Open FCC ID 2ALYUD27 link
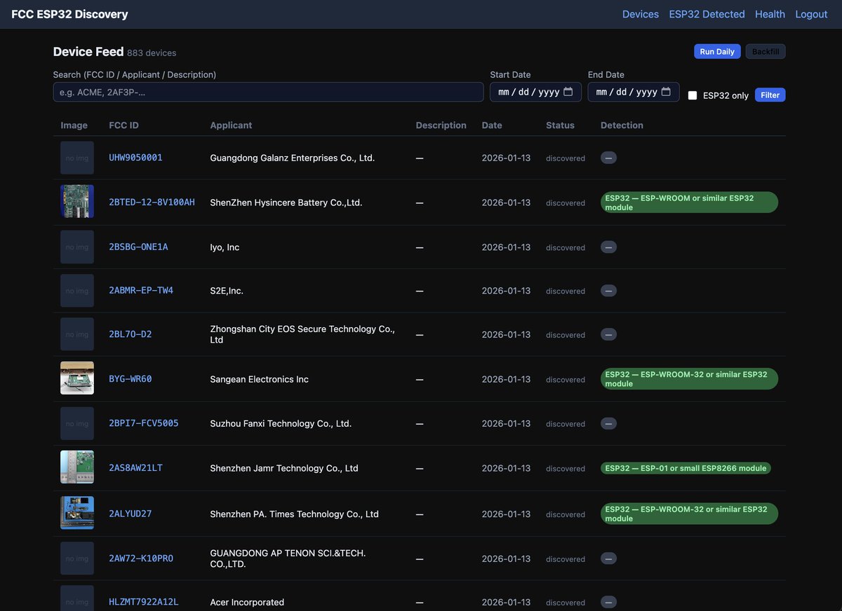 pyautogui.click(x=130, y=514)
